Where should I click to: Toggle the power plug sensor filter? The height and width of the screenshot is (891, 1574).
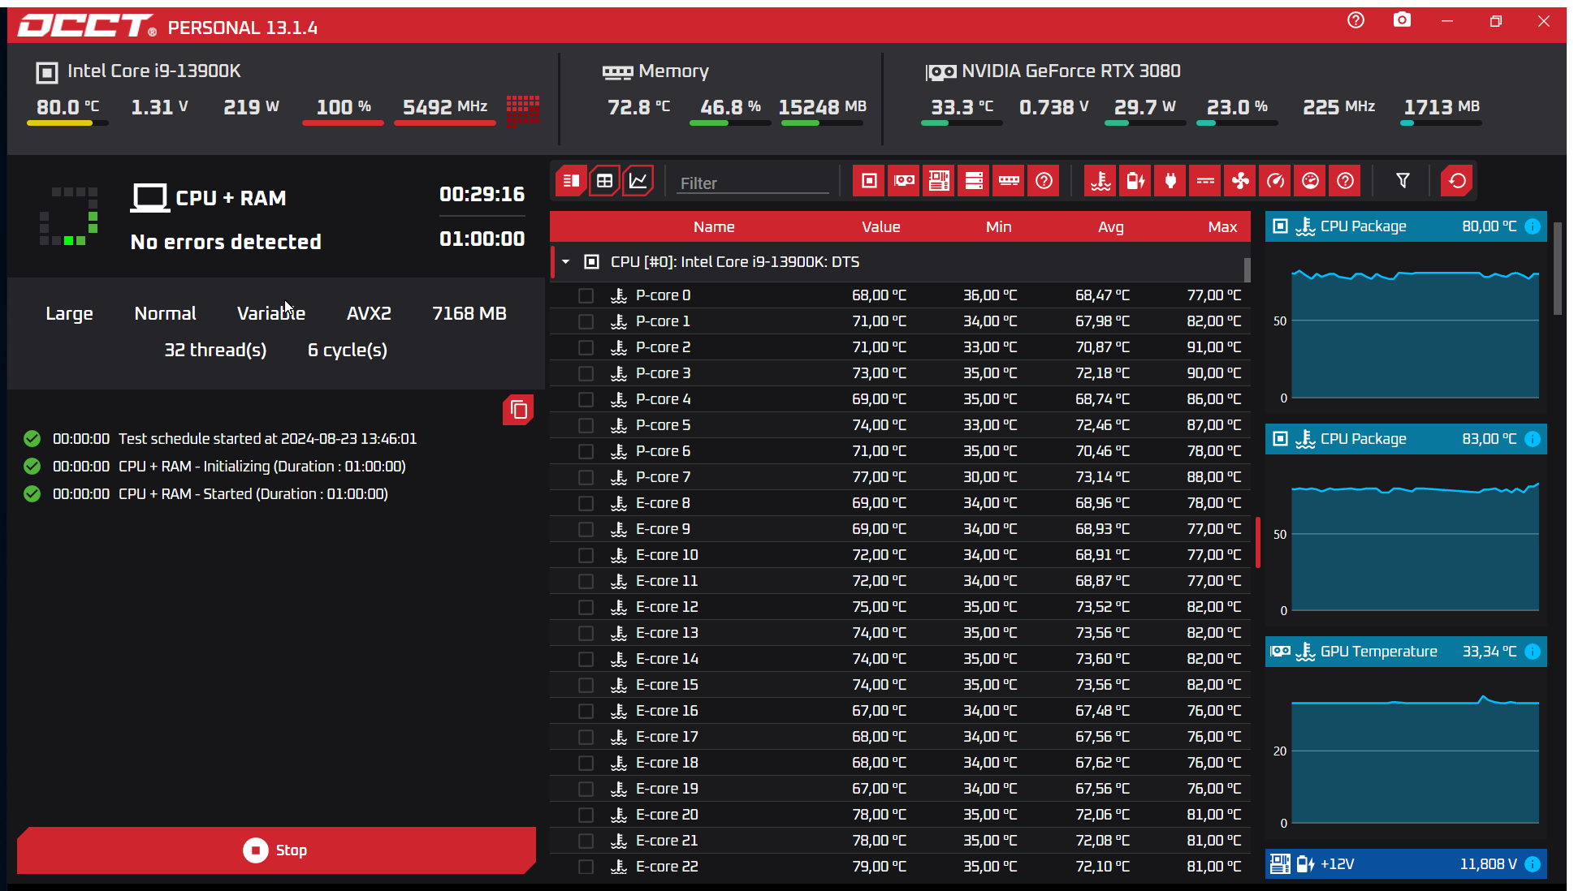[x=1170, y=181]
